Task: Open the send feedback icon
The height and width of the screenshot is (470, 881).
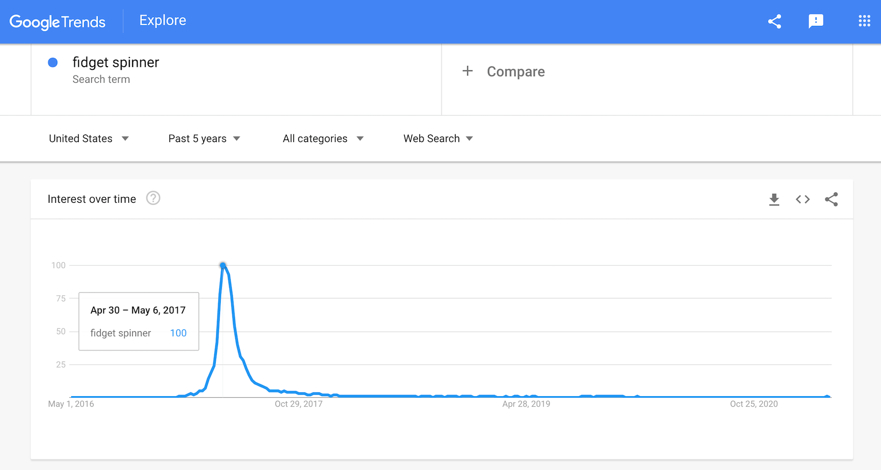Action: [x=815, y=21]
